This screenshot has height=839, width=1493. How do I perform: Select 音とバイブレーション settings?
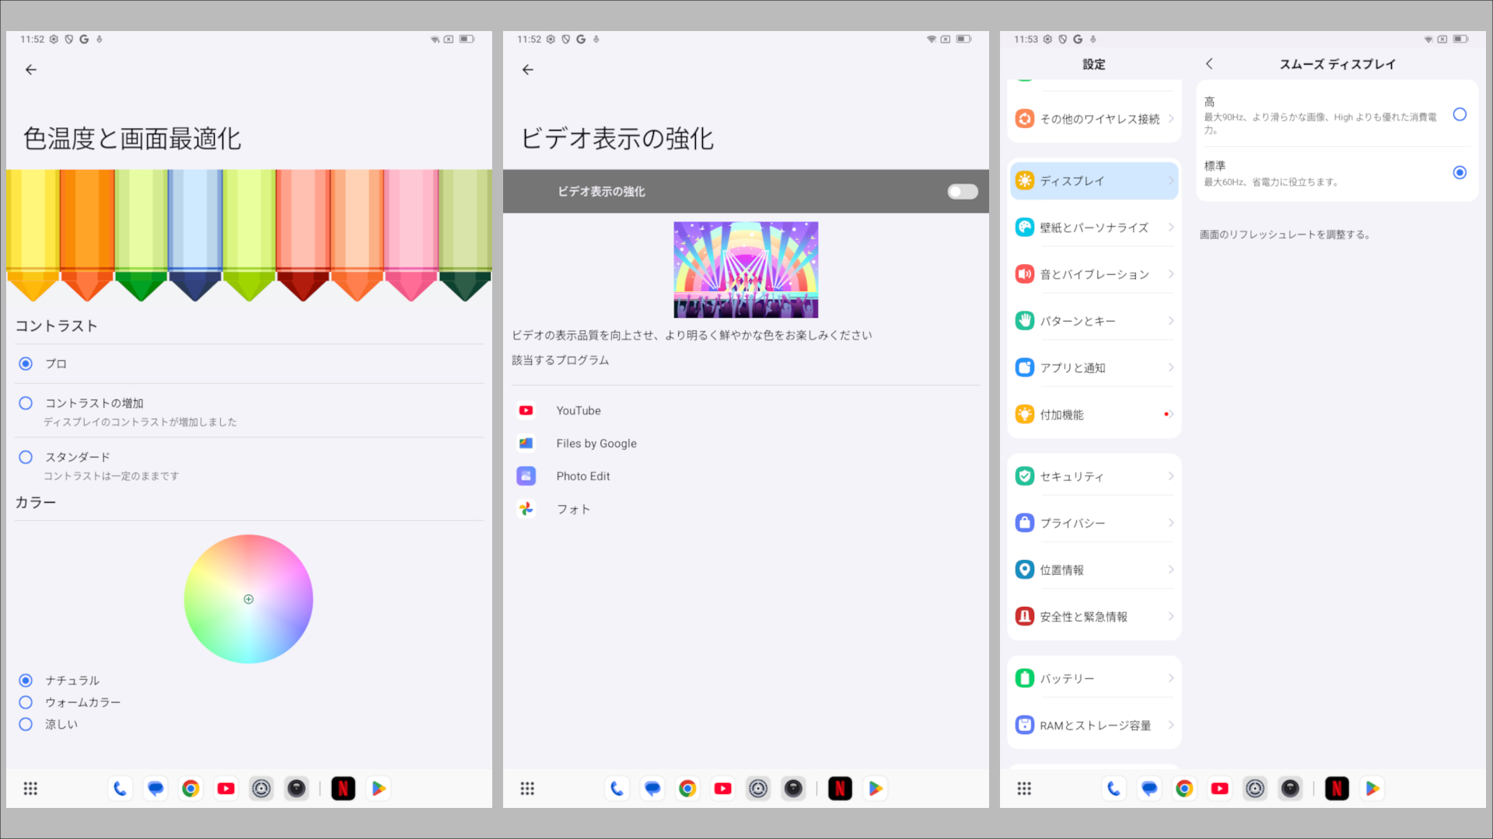[1093, 273]
